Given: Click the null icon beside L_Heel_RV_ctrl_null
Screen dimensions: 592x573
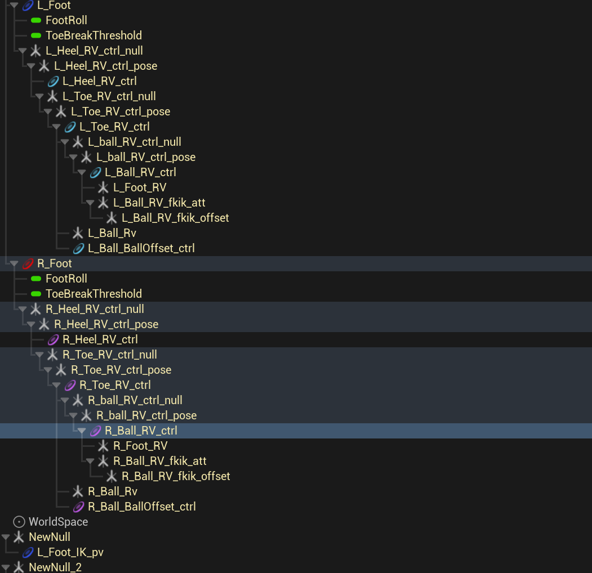Looking at the screenshot, I should click(35, 51).
